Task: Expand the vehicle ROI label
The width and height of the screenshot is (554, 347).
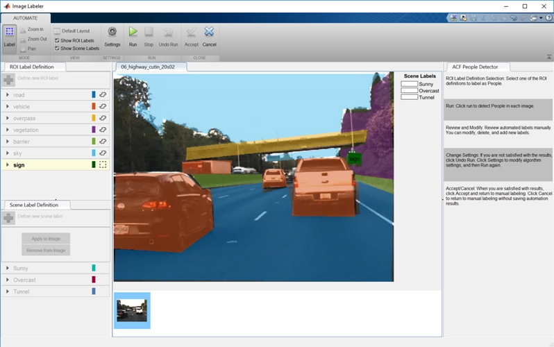Action: 7,106
